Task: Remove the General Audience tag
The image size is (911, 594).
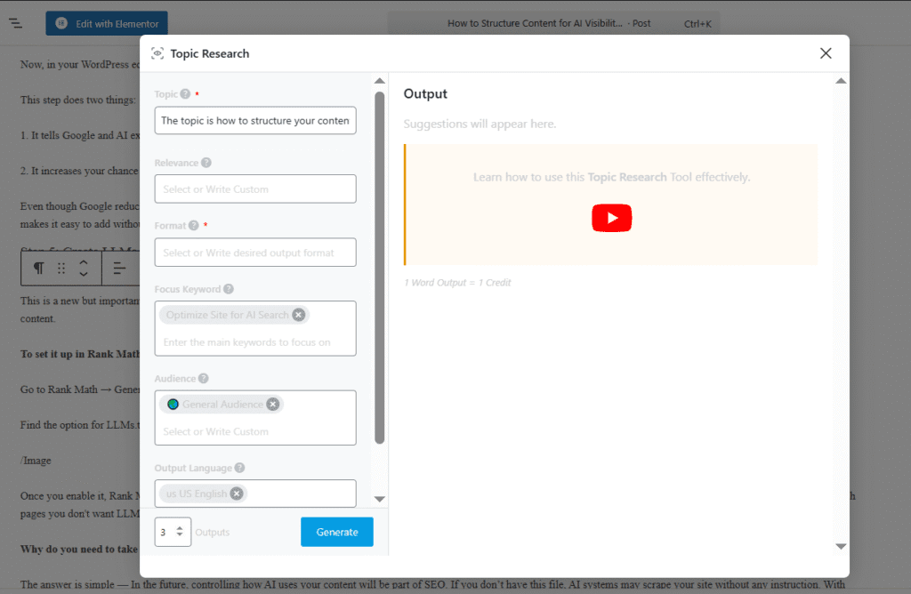Action: tap(273, 405)
